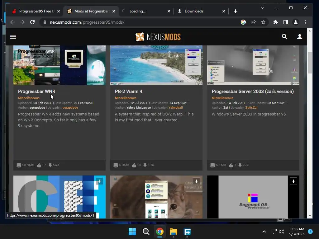Click endorsements thumbs-up on Progressbar Server 2003
This screenshot has width=319, height=239.
231,165
